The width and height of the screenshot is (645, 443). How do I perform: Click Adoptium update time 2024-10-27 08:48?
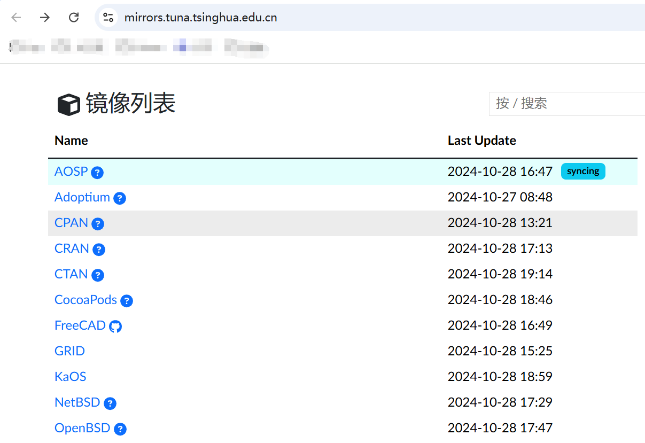[500, 197]
